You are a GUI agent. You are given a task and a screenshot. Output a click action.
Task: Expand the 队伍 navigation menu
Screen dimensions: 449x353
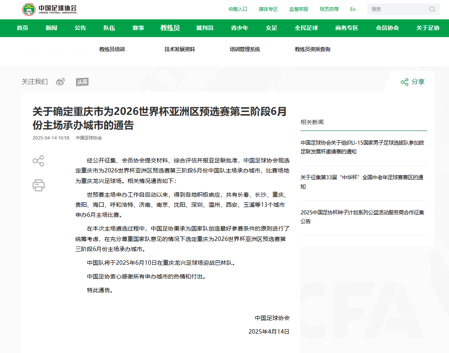coord(109,28)
